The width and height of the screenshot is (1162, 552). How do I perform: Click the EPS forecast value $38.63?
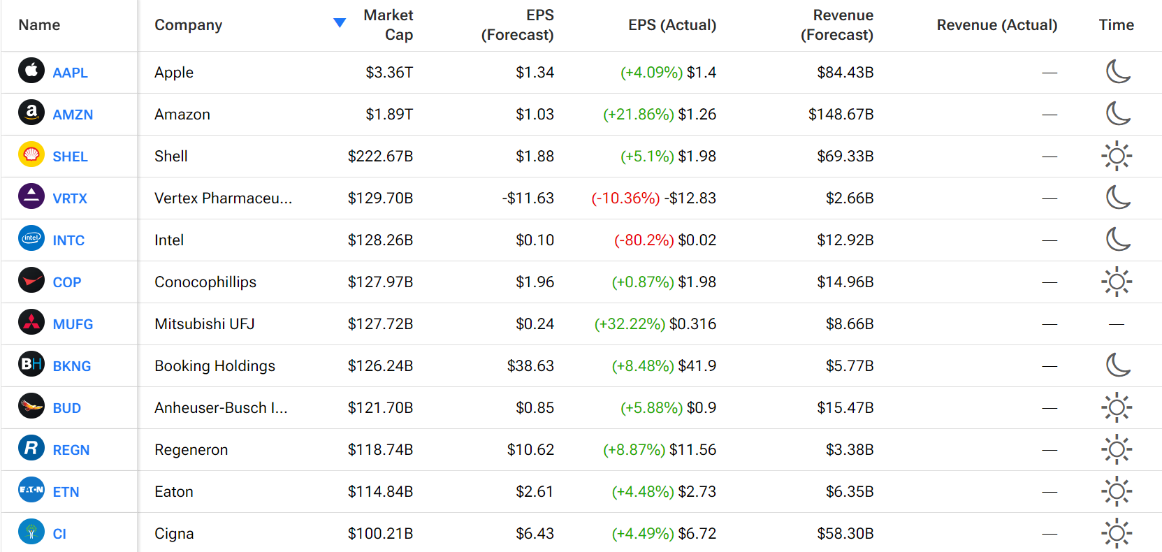(x=530, y=366)
